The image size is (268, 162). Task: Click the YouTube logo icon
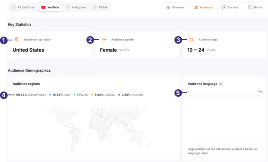coord(44,7)
